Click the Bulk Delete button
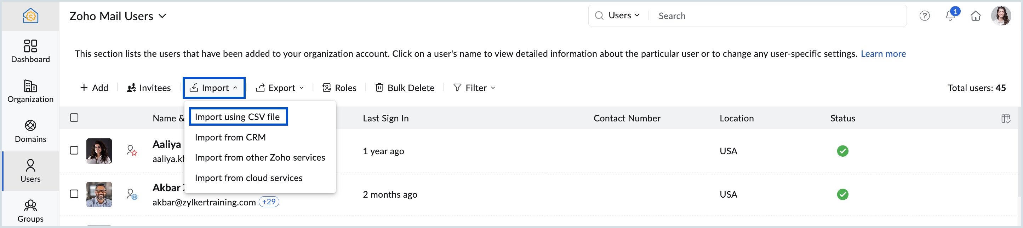The width and height of the screenshot is (1023, 228). pos(405,88)
